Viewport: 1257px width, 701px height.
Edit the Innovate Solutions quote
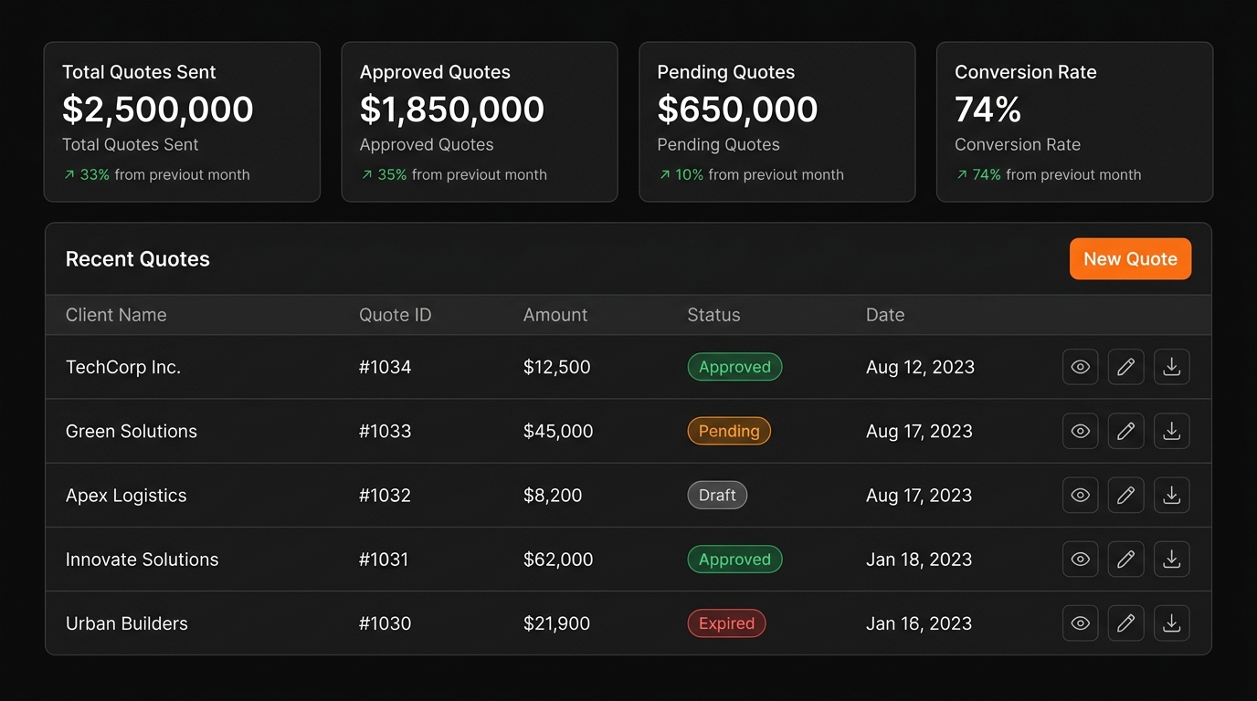(x=1125, y=559)
